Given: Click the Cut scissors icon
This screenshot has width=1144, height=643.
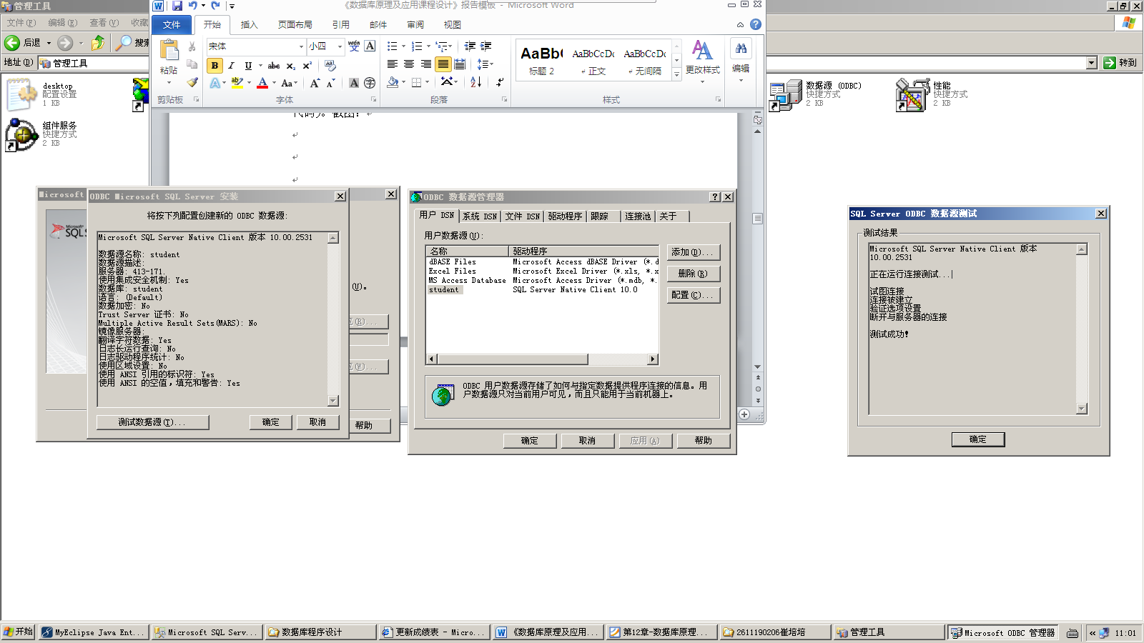Looking at the screenshot, I should pyautogui.click(x=192, y=46).
